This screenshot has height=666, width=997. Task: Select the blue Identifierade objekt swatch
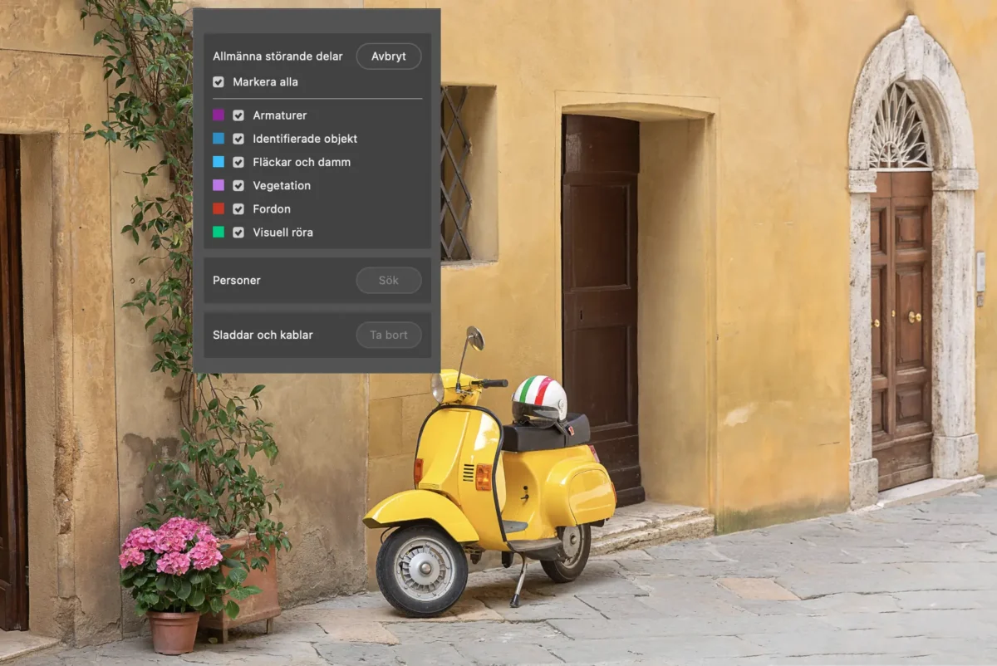(x=219, y=139)
